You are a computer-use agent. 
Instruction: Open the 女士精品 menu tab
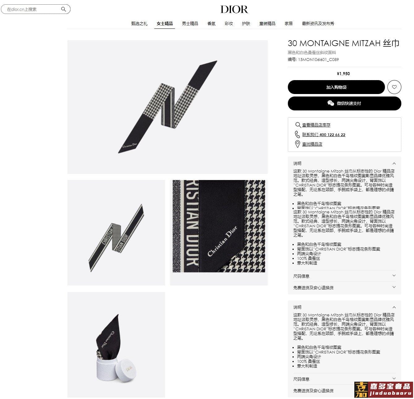pyautogui.click(x=164, y=24)
